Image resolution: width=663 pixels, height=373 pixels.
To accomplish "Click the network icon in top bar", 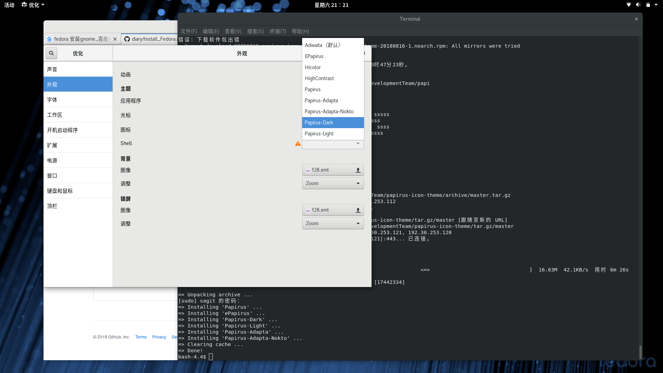I will pos(628,5).
